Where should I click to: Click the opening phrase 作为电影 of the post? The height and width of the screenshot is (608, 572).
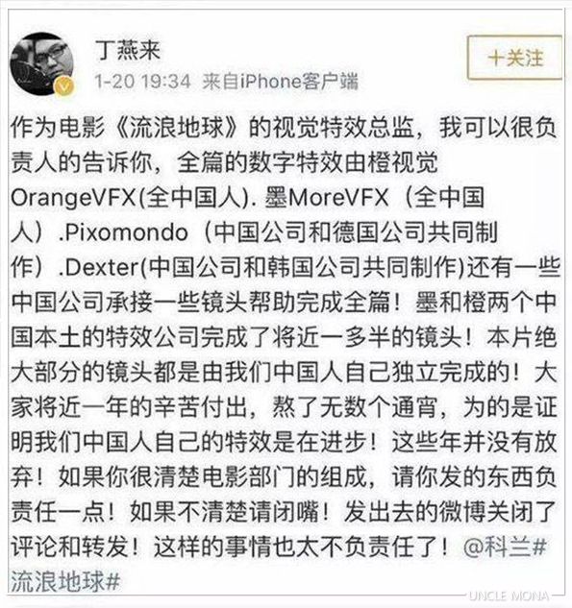[x=59, y=128]
